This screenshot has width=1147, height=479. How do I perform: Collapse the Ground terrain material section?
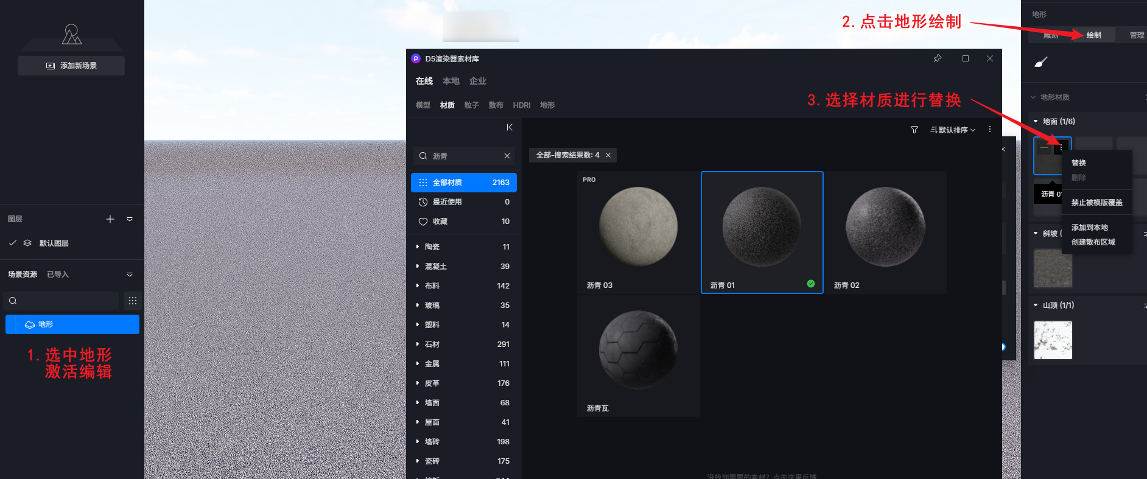[x=1036, y=121]
